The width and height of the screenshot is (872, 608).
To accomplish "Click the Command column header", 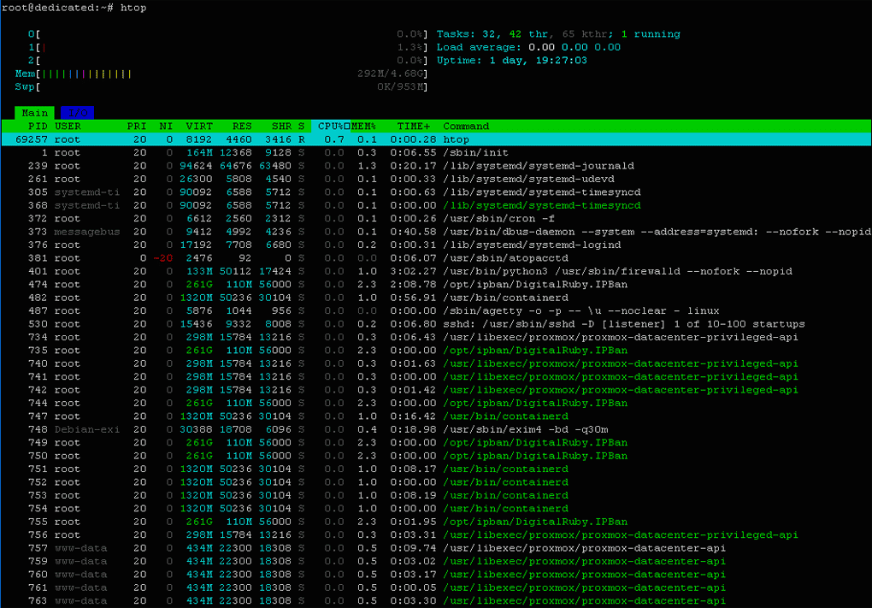I will tap(466, 125).
